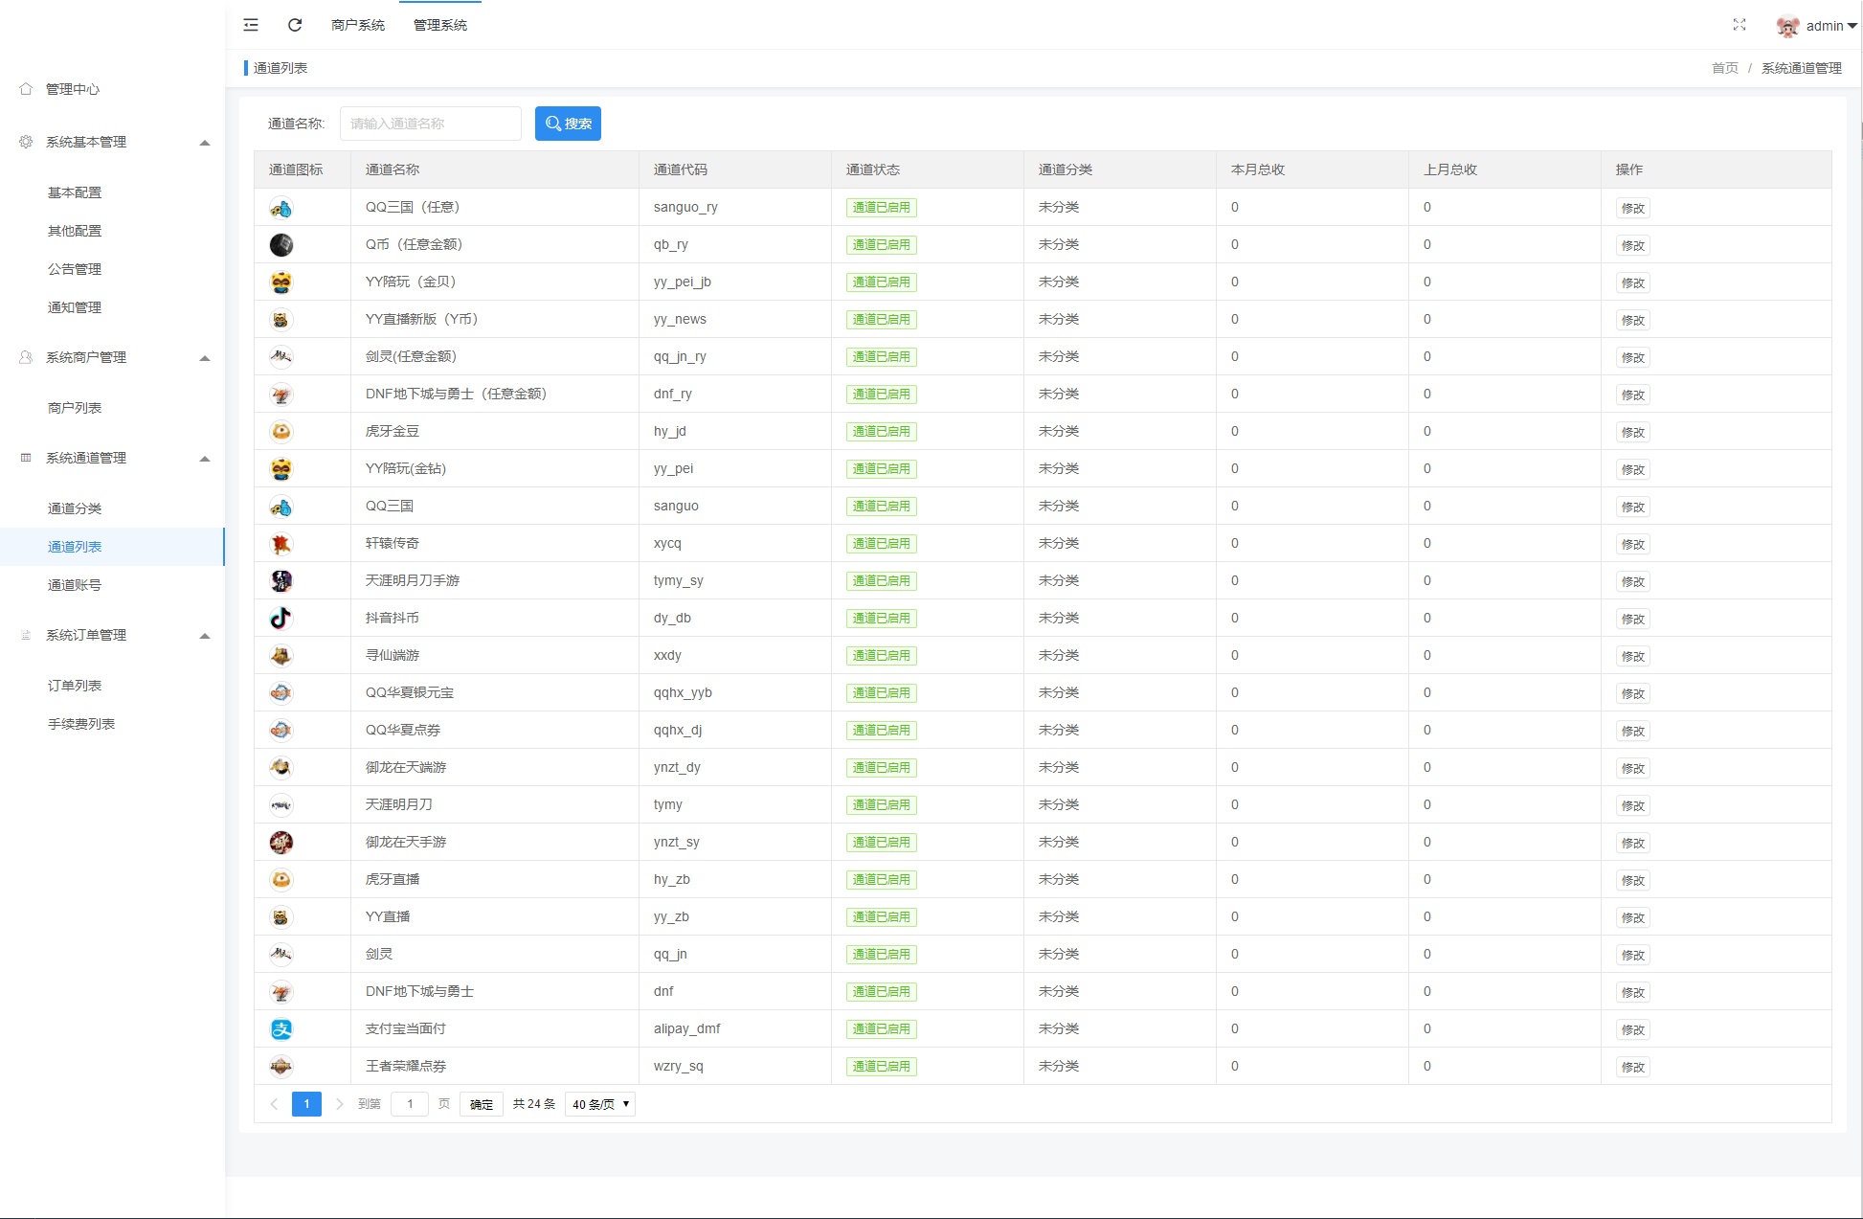Click the blue 搜索 search button

[568, 124]
